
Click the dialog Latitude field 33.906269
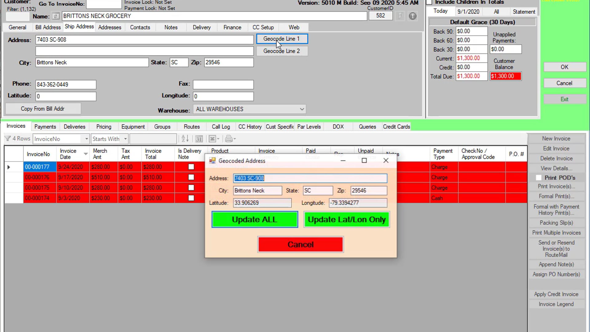(x=262, y=203)
